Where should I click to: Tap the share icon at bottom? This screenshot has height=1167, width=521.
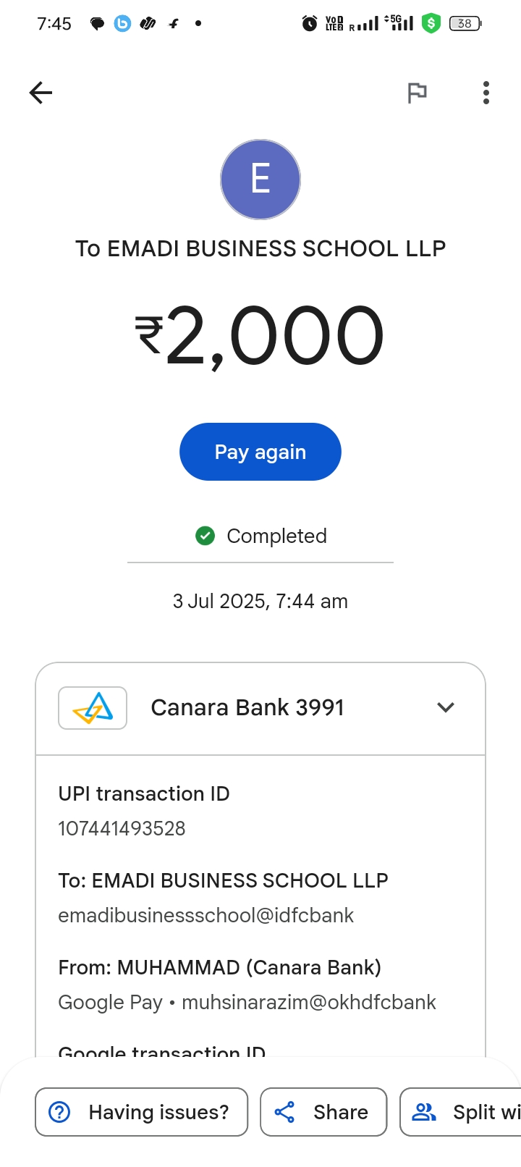(284, 1112)
